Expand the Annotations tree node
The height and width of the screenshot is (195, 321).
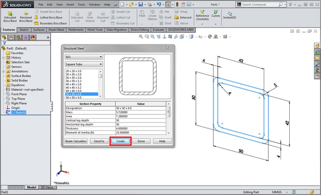[3, 71]
